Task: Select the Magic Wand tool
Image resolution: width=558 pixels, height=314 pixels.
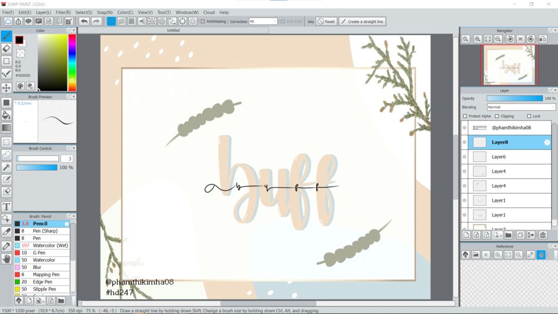Action: (7, 167)
